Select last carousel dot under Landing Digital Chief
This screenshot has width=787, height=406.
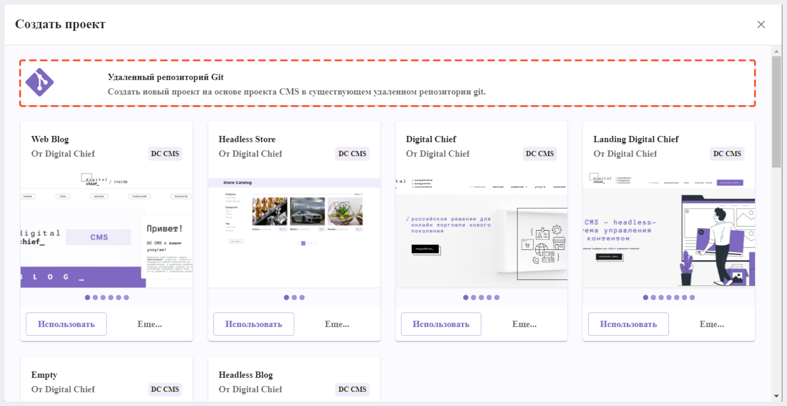[x=692, y=297]
